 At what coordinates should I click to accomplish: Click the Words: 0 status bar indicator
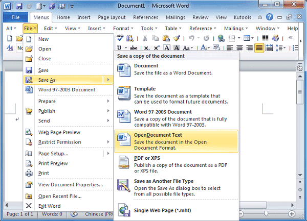click(52, 214)
